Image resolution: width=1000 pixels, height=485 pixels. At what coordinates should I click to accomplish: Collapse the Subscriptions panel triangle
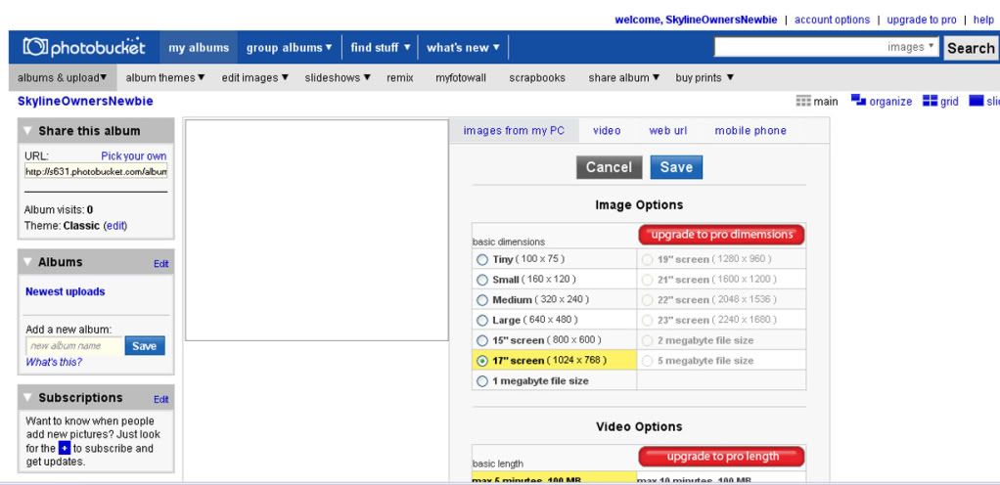pyautogui.click(x=27, y=398)
